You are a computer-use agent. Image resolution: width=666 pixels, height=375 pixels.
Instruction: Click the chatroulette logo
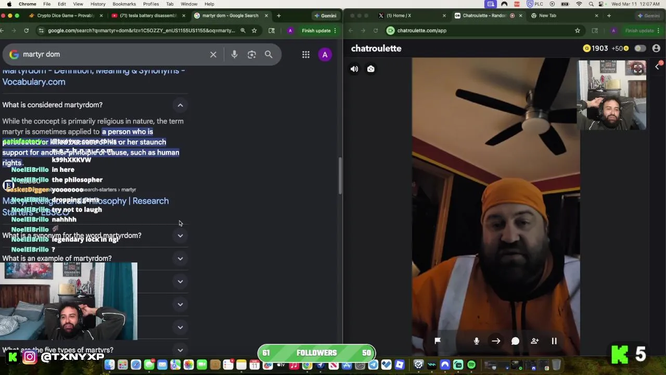click(376, 48)
